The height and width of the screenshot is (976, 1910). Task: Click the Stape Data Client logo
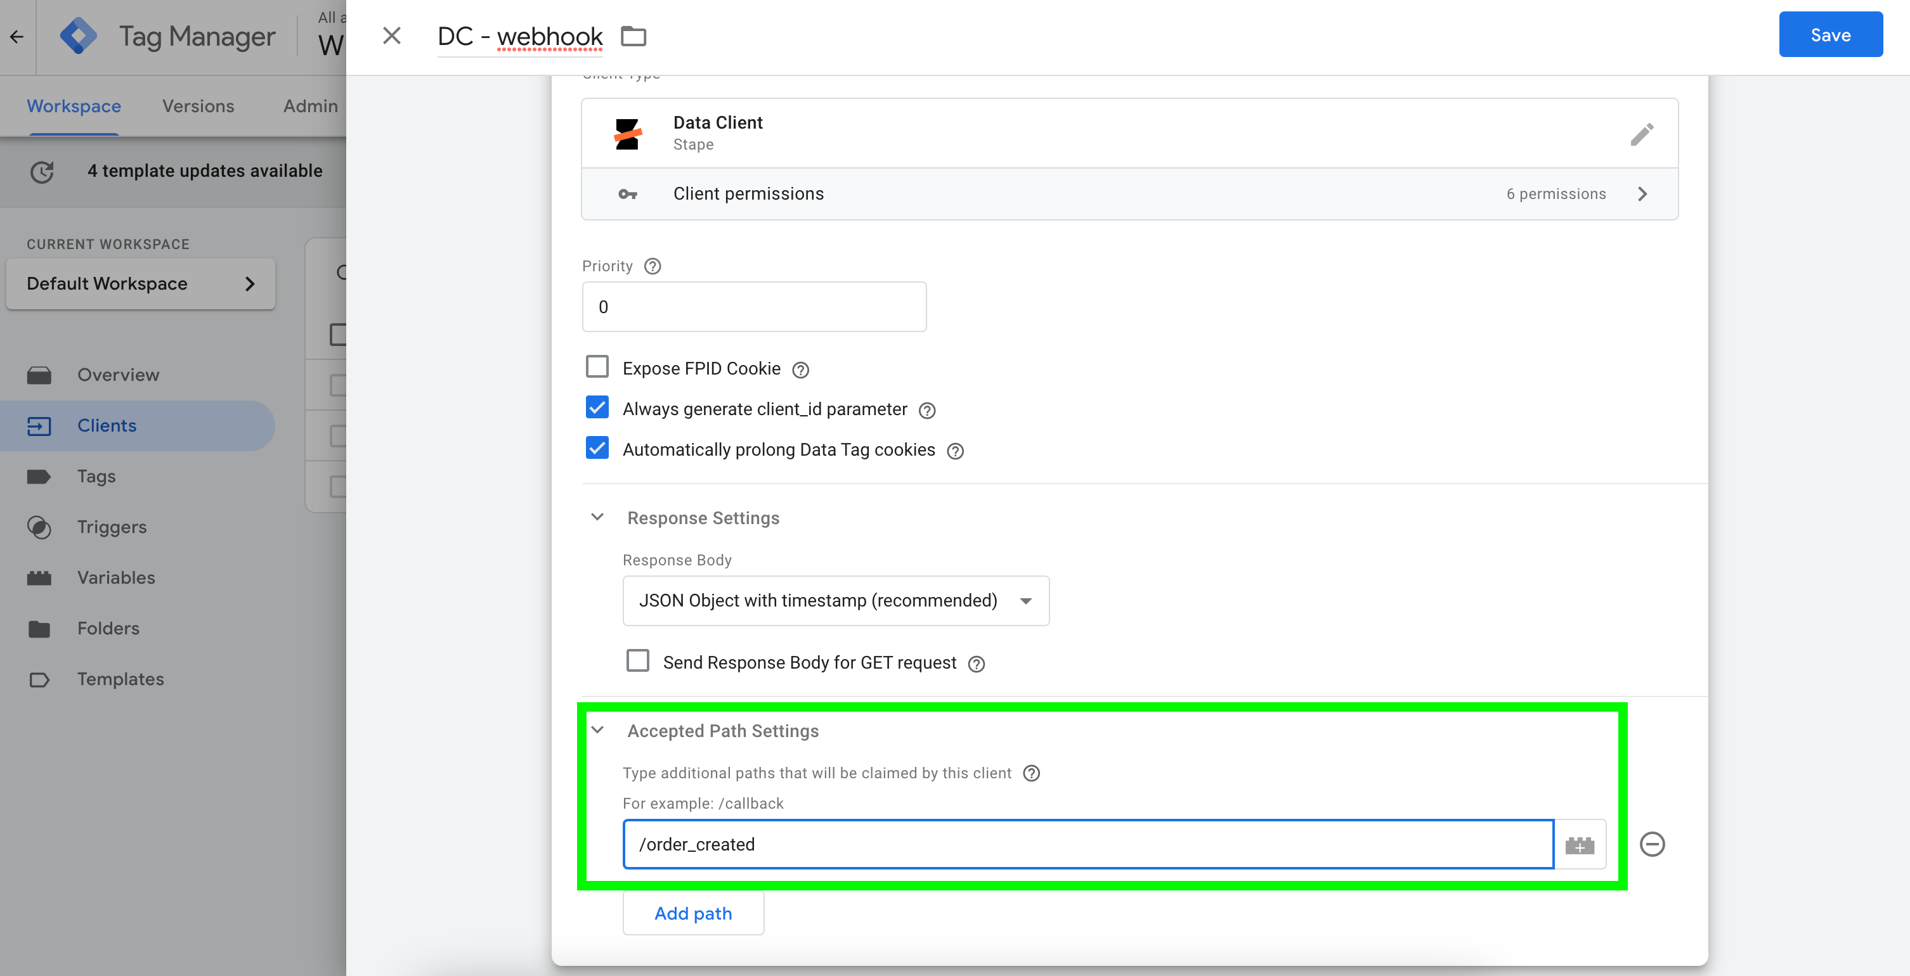627,134
